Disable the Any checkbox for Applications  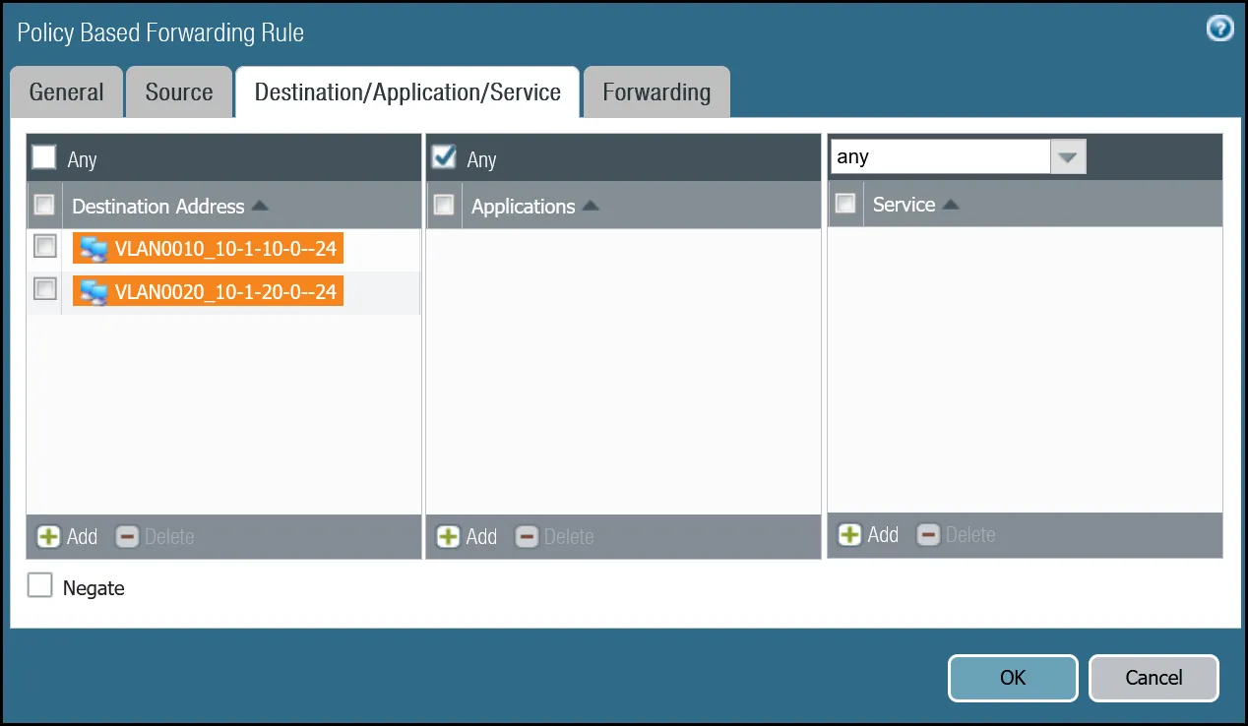tap(442, 155)
